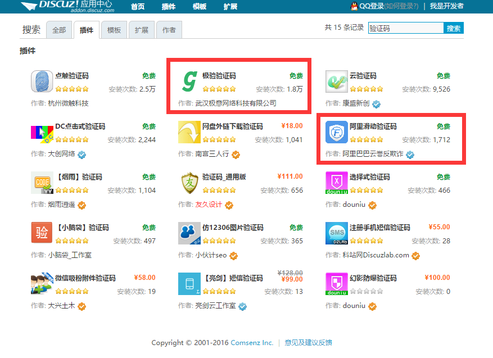The width and height of the screenshot is (493, 358).
Task: Open author link 友久设计
Action: pos(209,205)
